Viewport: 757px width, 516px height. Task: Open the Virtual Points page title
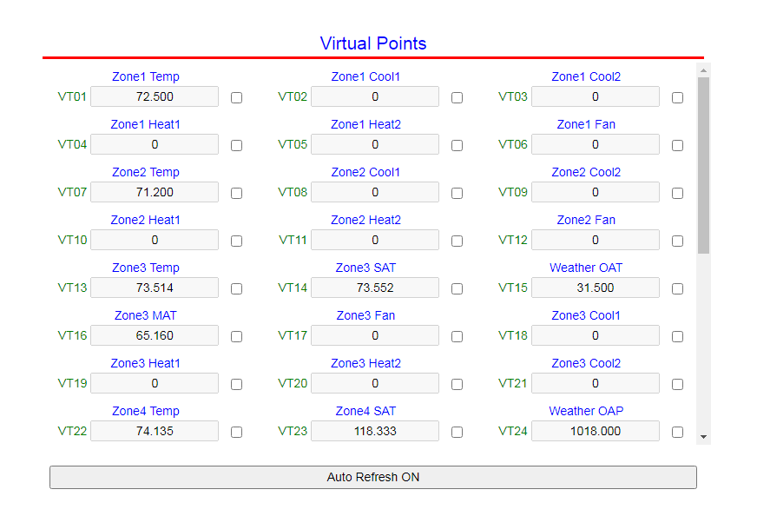tap(373, 43)
